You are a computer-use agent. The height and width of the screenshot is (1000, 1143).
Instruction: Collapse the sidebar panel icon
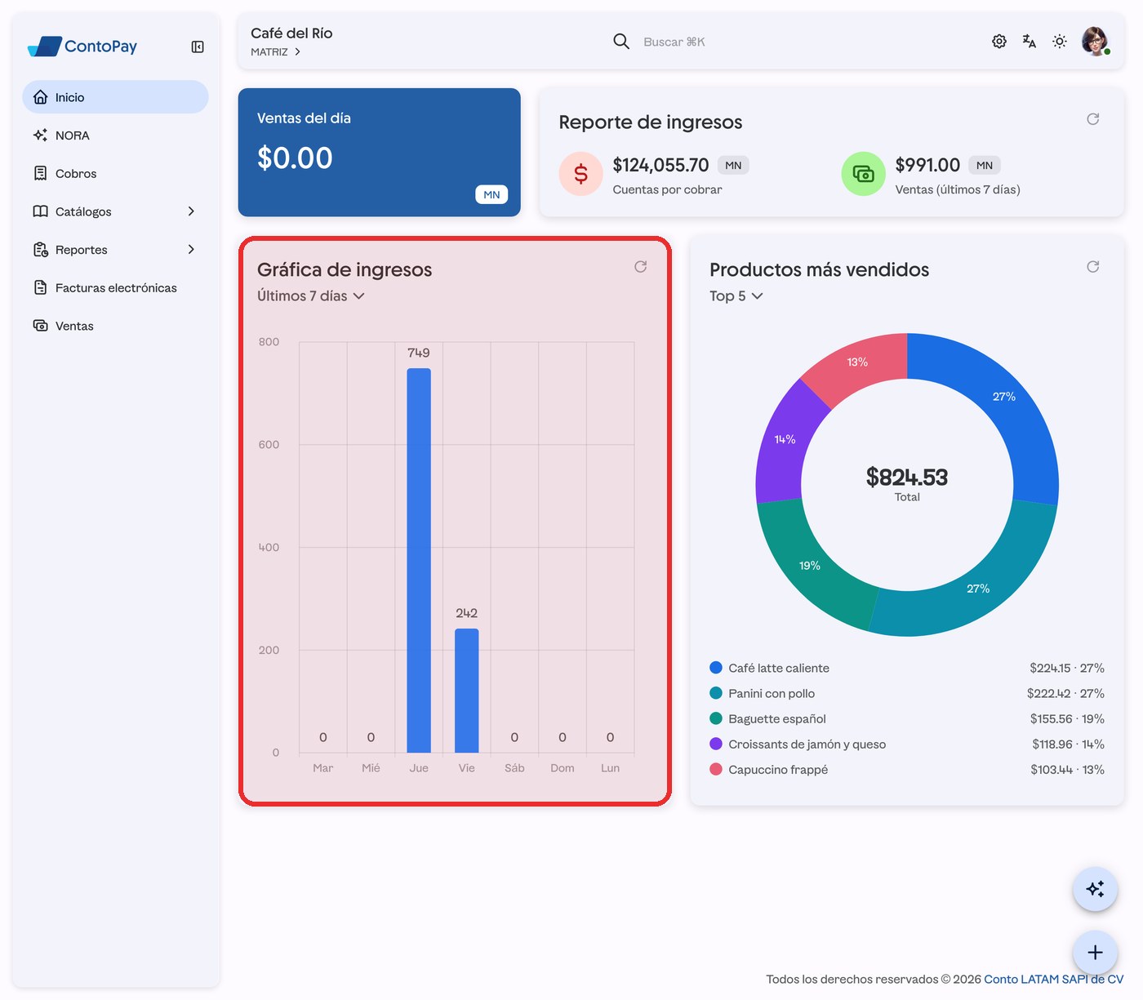pos(198,47)
